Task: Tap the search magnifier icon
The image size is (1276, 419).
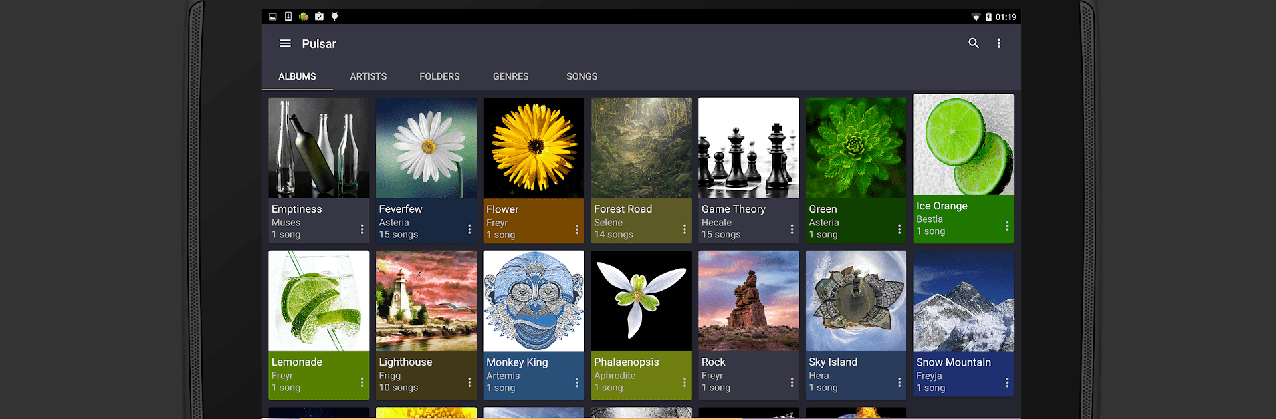Action: click(x=974, y=43)
